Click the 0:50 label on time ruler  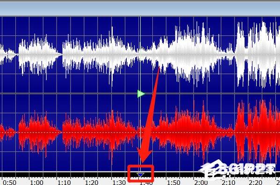pos(10,183)
